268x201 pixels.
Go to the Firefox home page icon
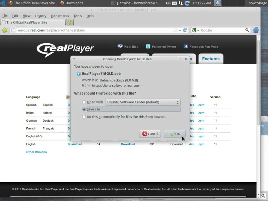[256, 30]
